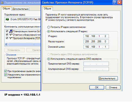The height and width of the screenshot is (105, 132).
Task: Select Протокол Интернета (TCP/IP) component icon
Action: click(x=11, y=38)
